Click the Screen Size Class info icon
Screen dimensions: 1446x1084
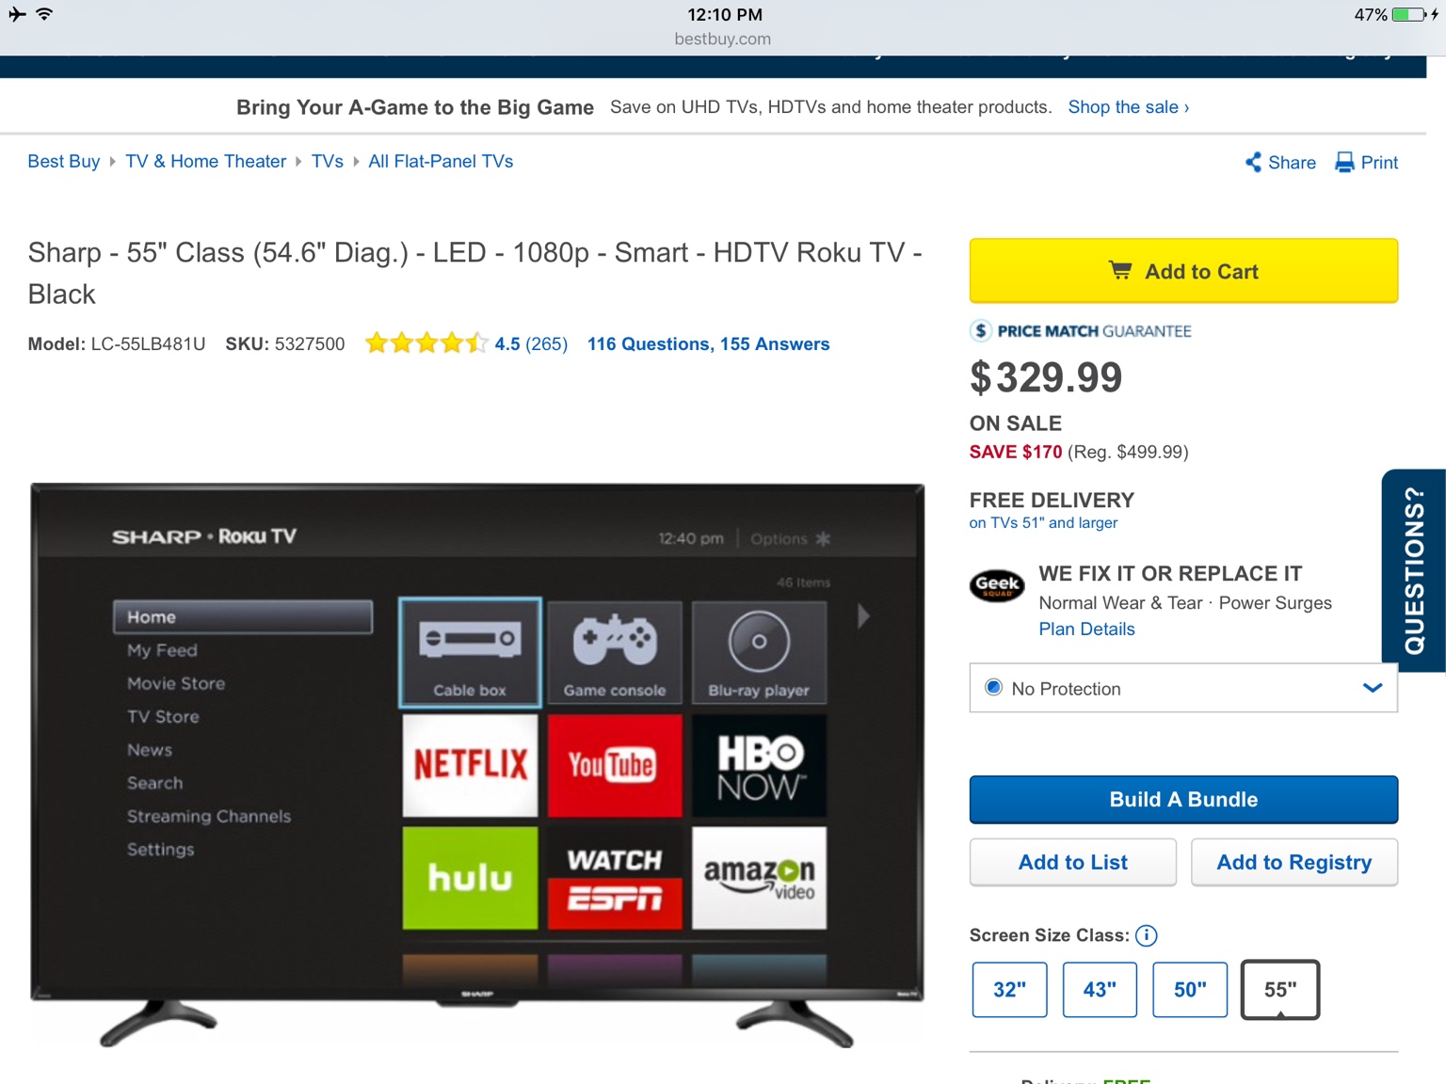(1146, 935)
